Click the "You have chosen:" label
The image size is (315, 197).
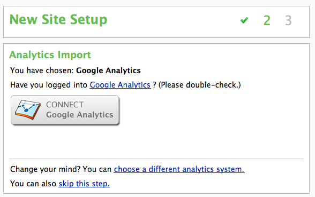[x=42, y=70]
